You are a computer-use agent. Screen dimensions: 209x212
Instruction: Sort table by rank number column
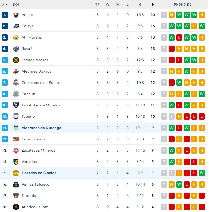coord(4,5)
